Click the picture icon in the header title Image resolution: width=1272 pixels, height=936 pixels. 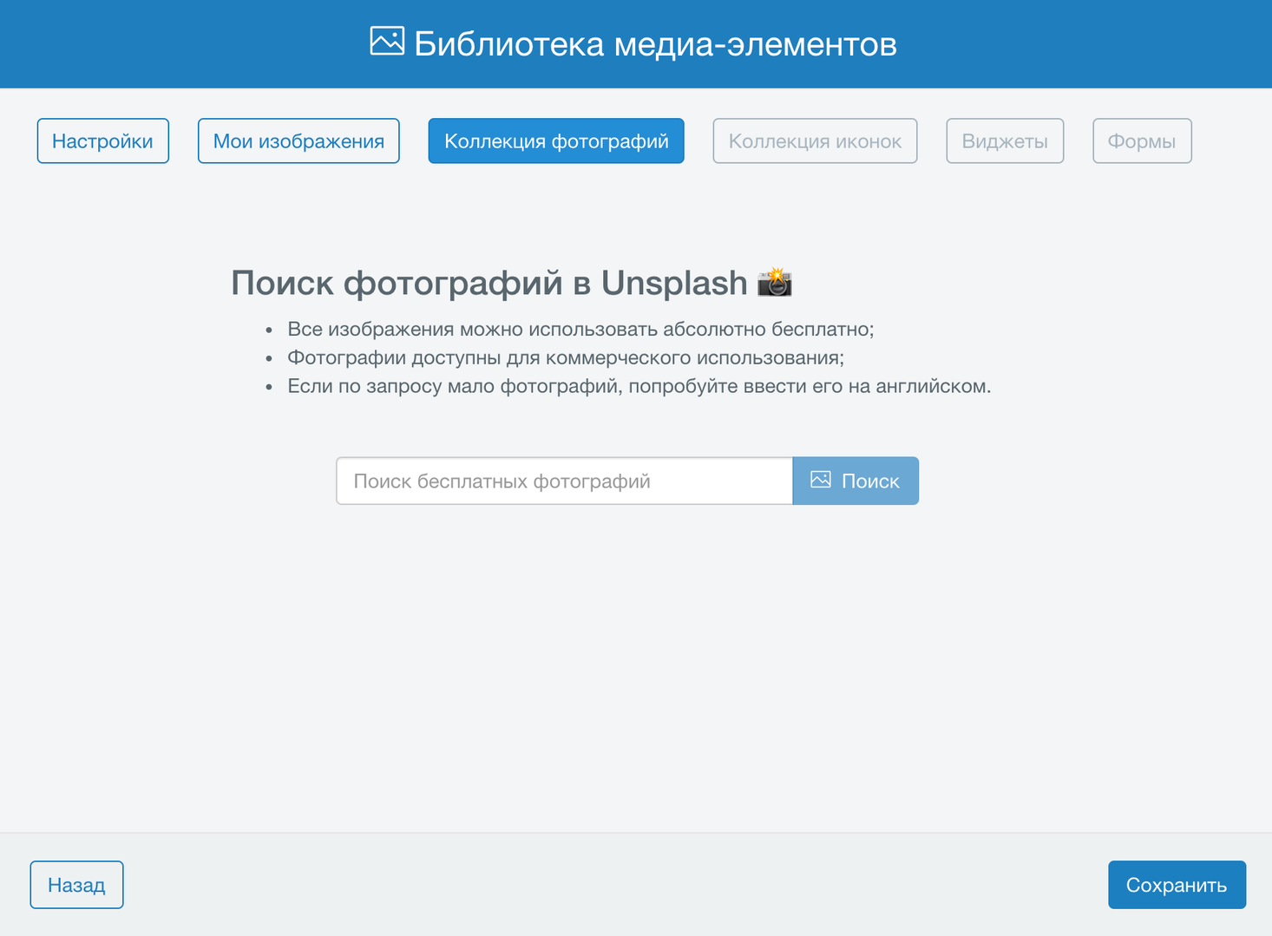click(x=387, y=41)
